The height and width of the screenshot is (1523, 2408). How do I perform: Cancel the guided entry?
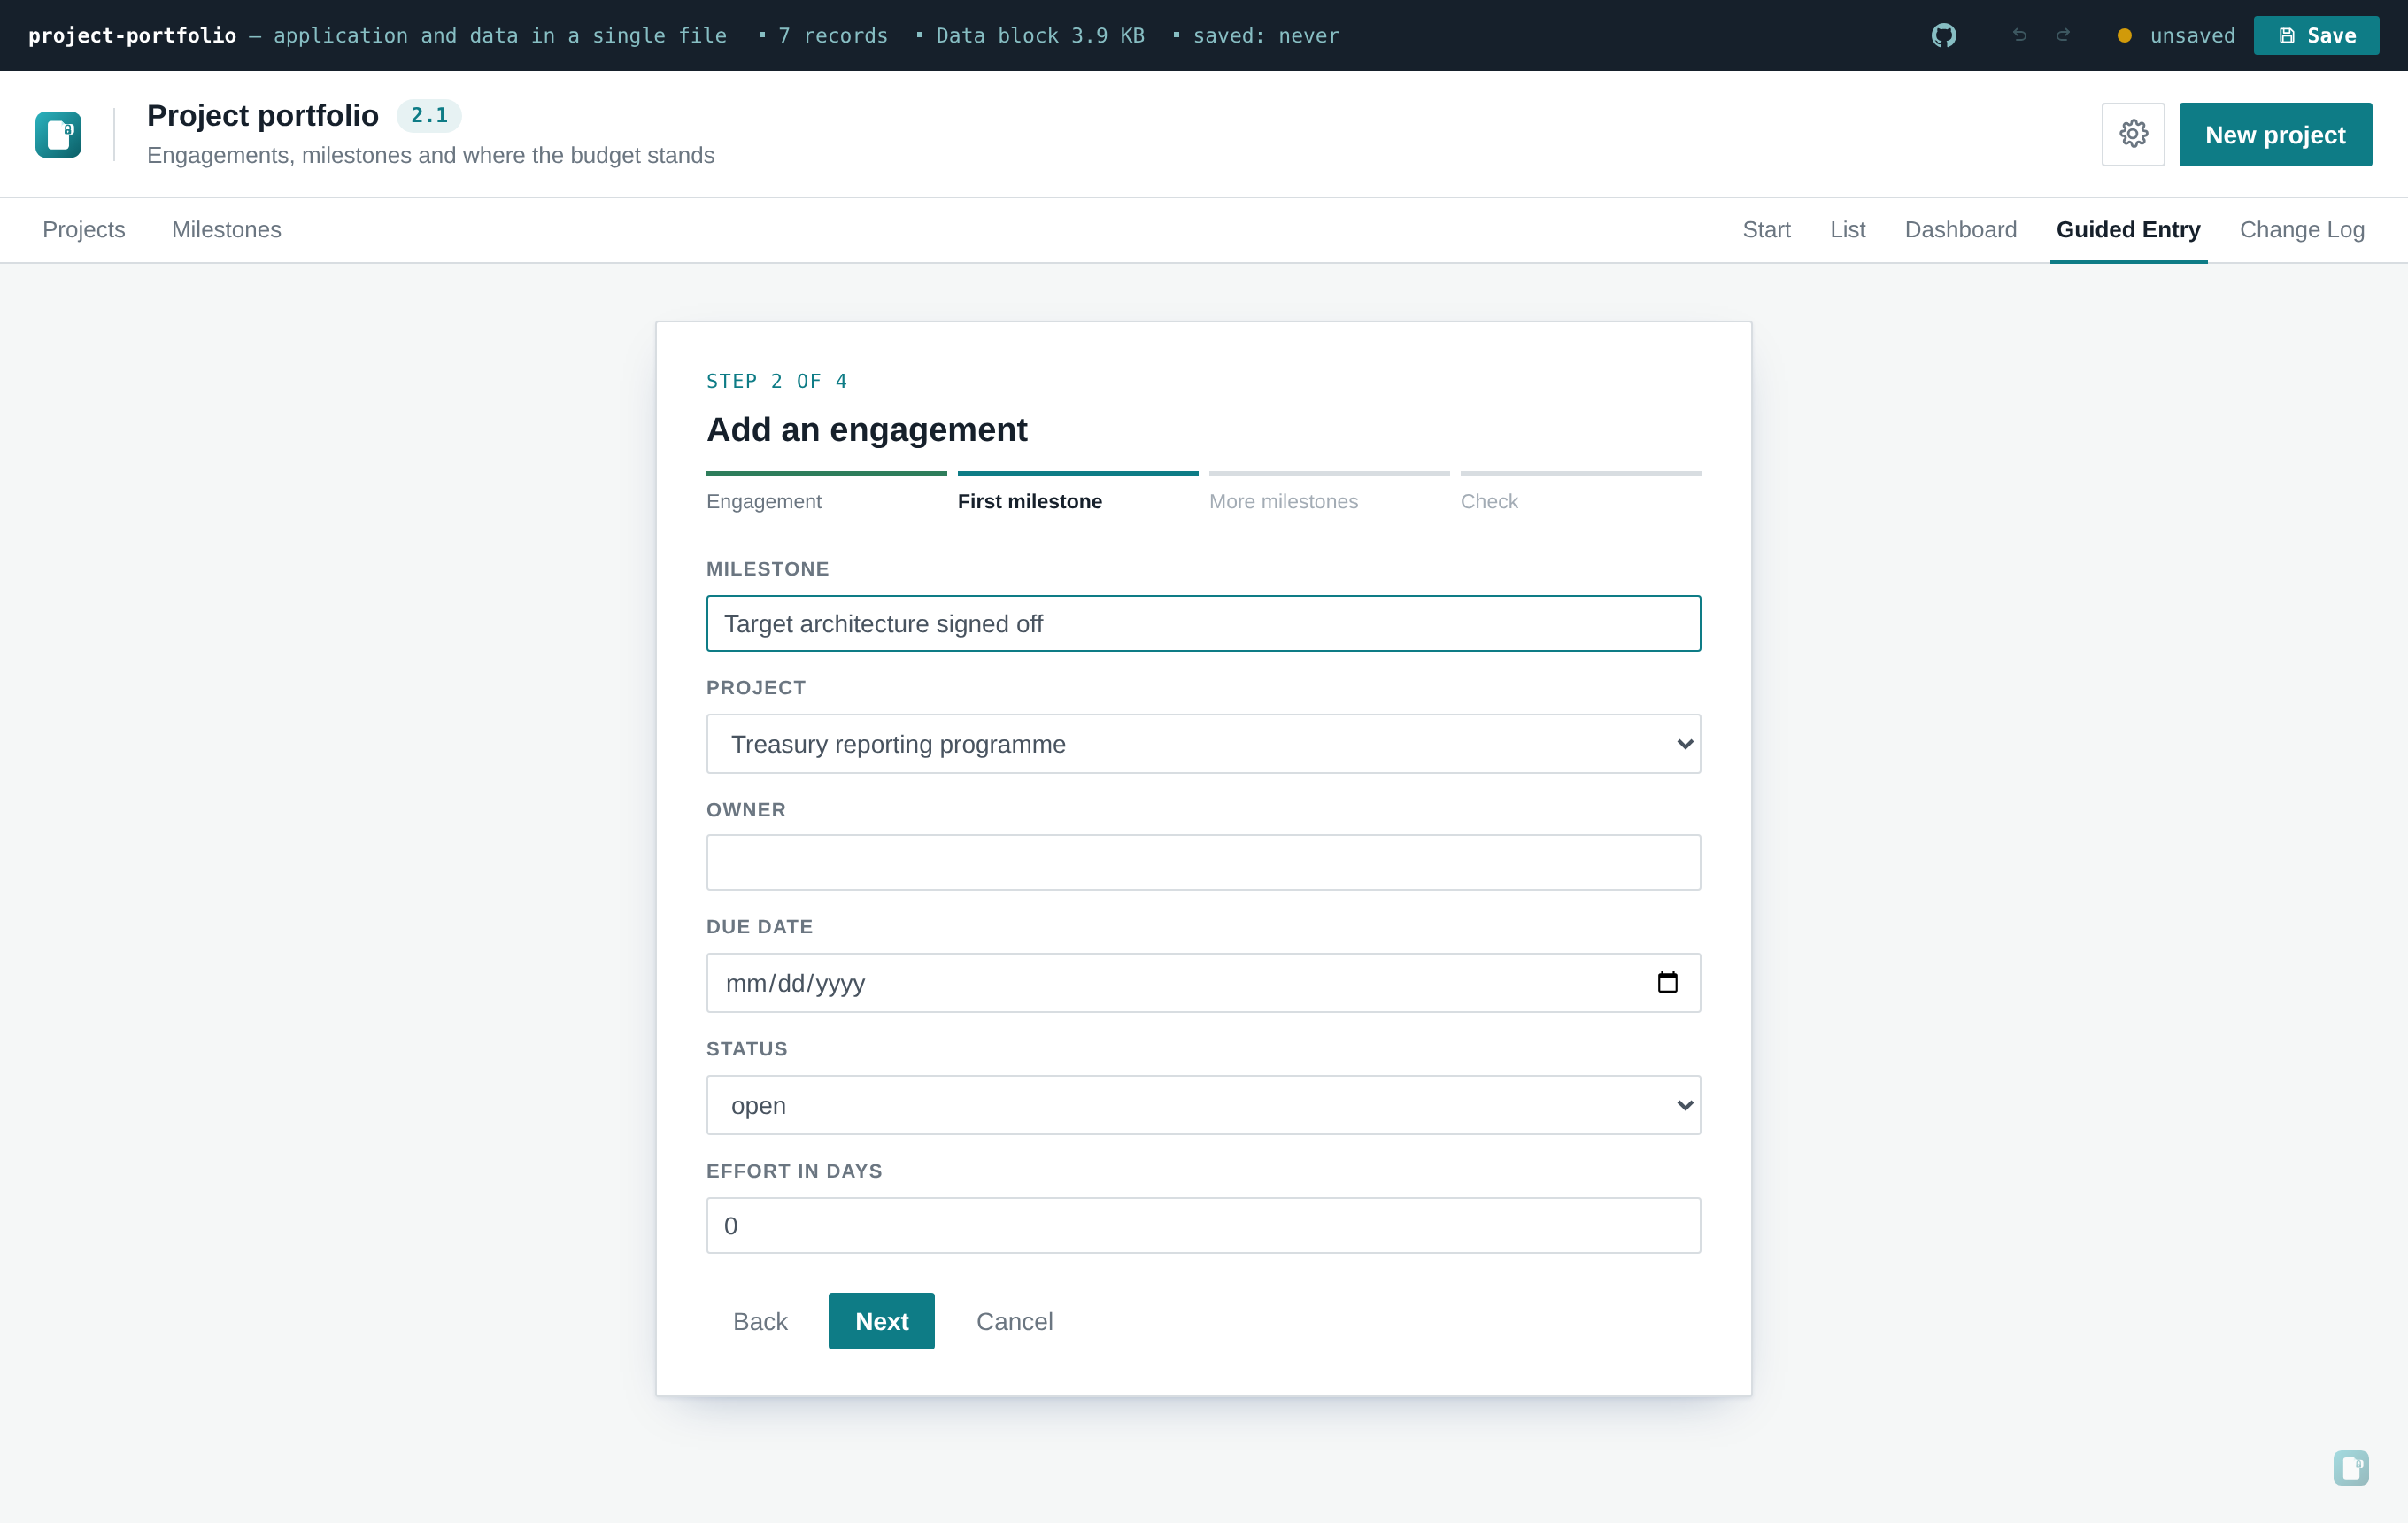[1014, 1321]
